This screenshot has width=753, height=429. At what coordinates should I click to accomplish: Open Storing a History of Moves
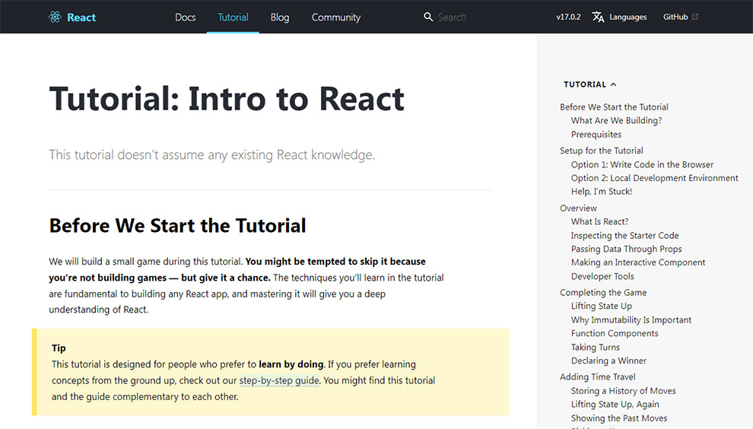624,391
